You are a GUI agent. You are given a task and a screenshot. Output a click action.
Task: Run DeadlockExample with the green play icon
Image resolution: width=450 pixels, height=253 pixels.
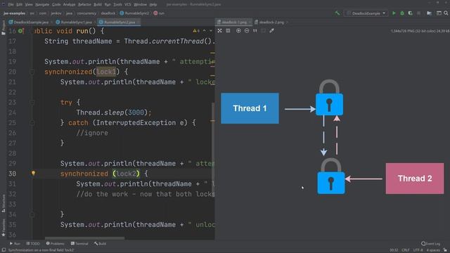pos(394,13)
